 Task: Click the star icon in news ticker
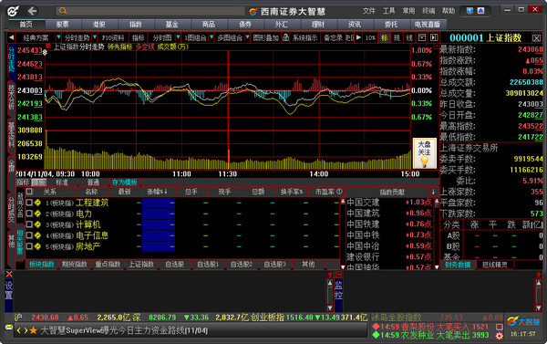34,330
